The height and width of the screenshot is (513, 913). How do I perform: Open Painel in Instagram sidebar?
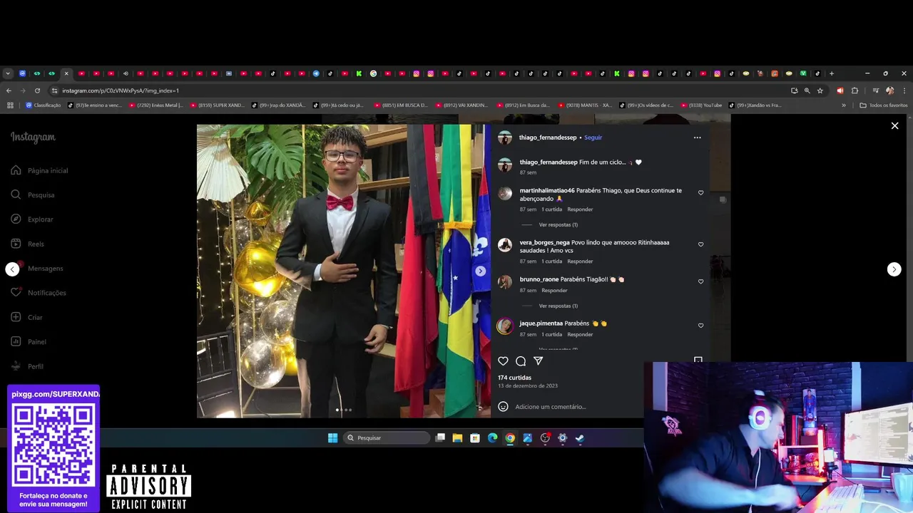pyautogui.click(x=29, y=341)
